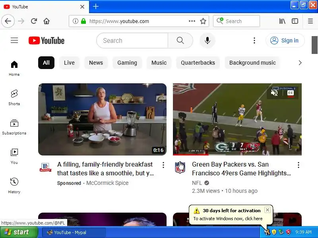Screen dimensions: 318x238
Task: Open the McCormick breakfast ad thumbnail
Action: (103, 119)
